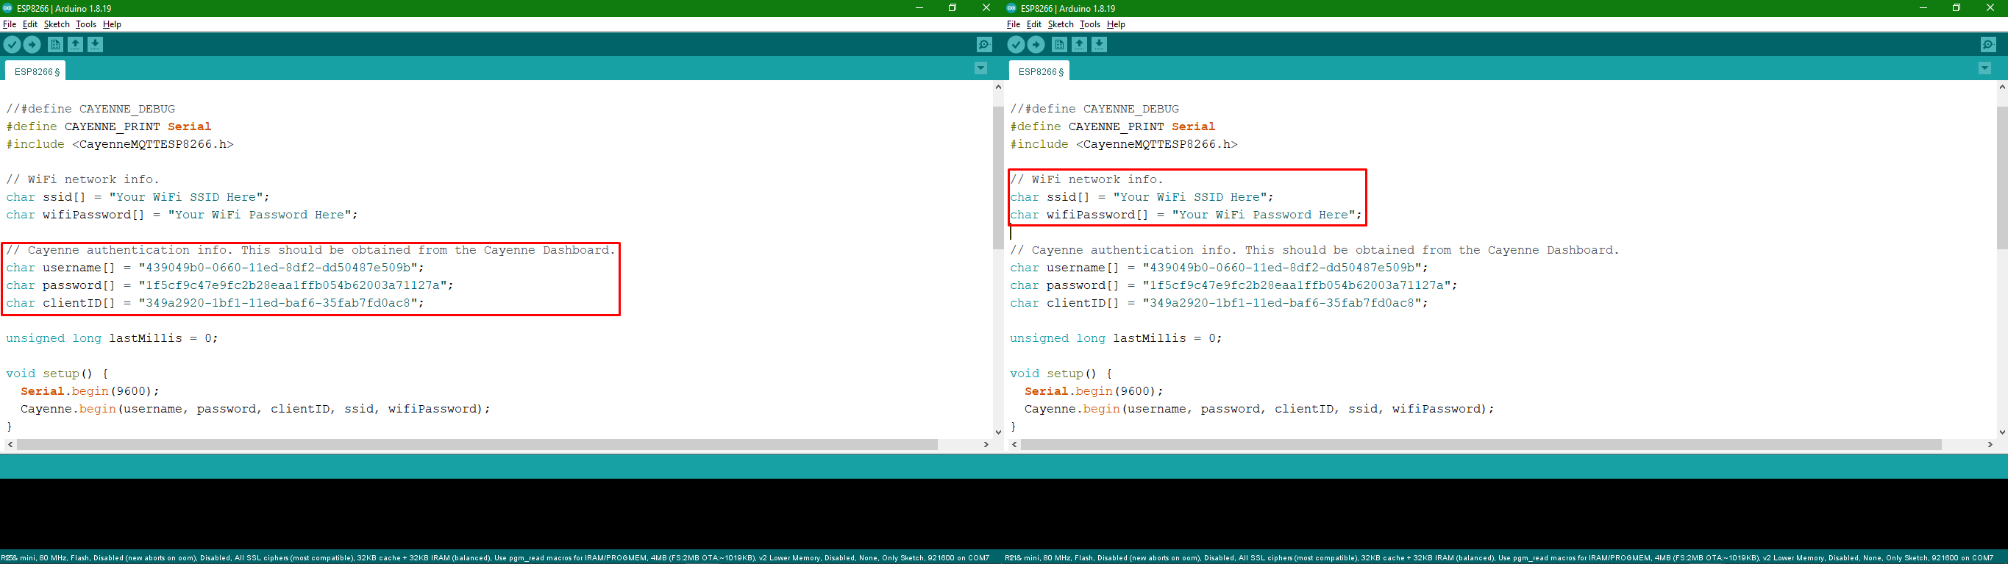
Task: Select ESP8266 tab in right window
Action: pos(1040,71)
